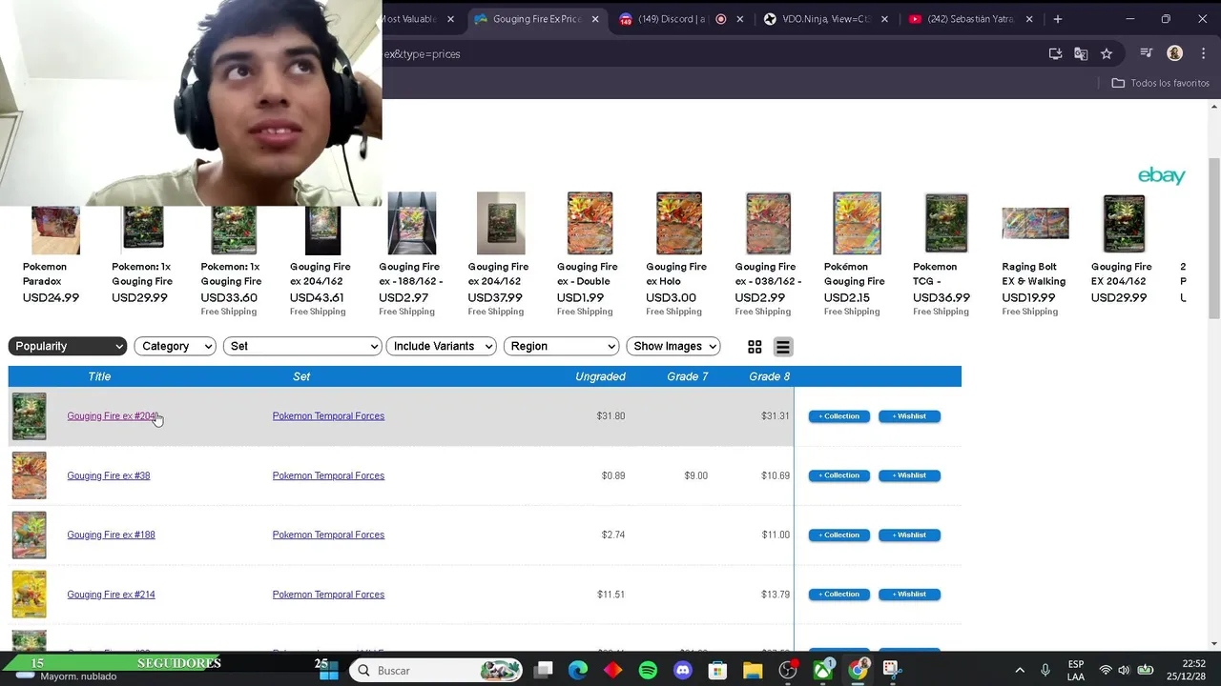The image size is (1221, 686).
Task: Open OBS Studio from the taskbar
Action: [x=788, y=671]
